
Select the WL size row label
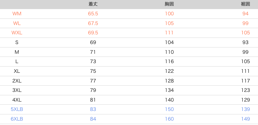pyautogui.click(x=17, y=23)
